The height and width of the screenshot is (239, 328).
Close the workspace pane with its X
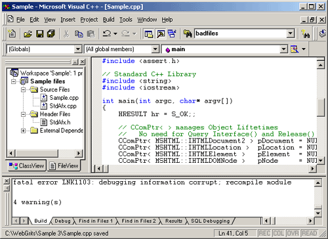[82, 62]
